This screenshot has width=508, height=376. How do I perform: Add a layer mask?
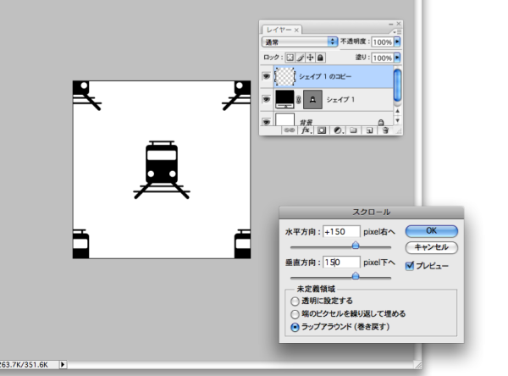point(323,131)
